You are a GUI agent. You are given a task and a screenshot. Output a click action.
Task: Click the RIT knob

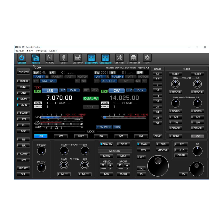click(x=197, y=151)
